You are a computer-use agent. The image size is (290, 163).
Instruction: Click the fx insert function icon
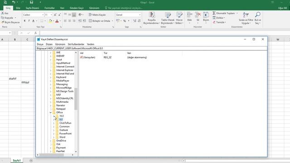pyautogui.click(x=35, y=33)
